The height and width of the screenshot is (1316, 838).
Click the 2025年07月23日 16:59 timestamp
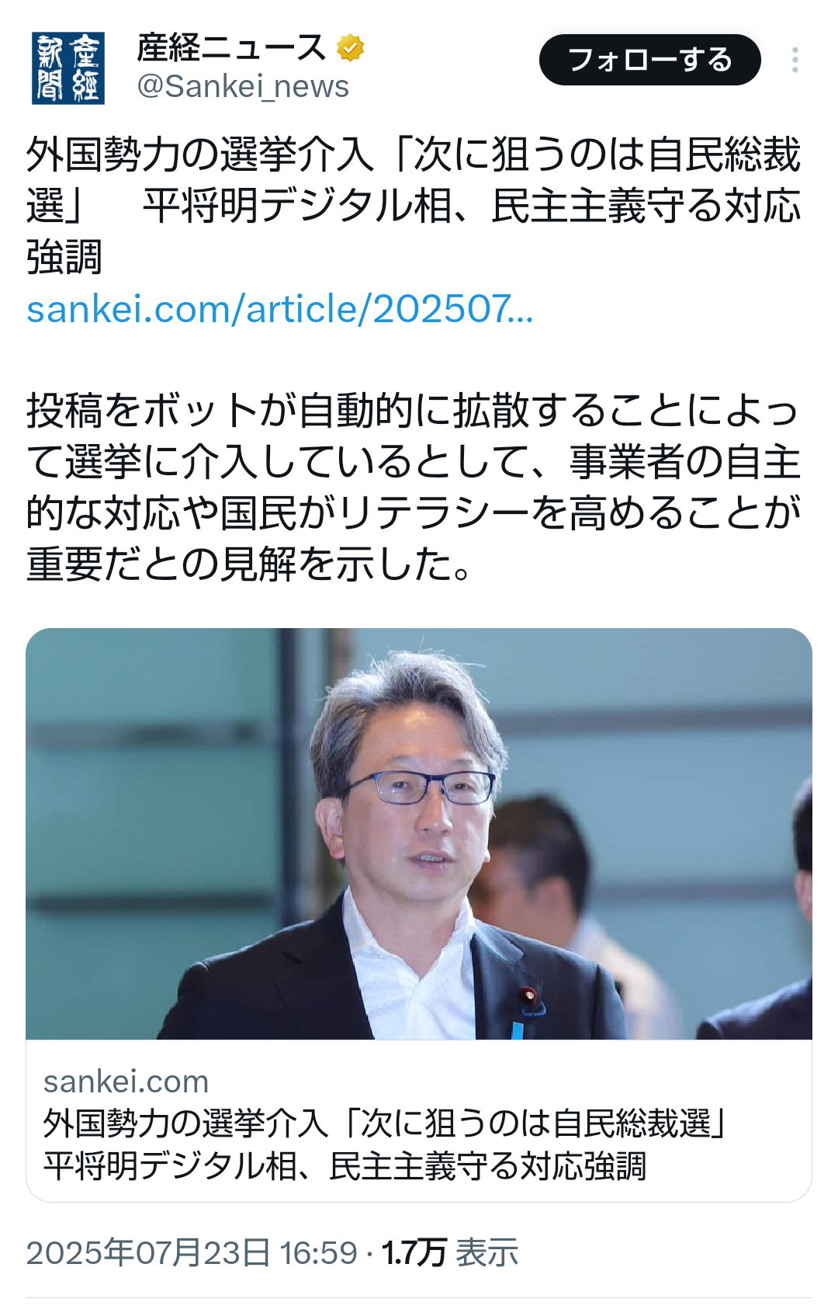192,1253
